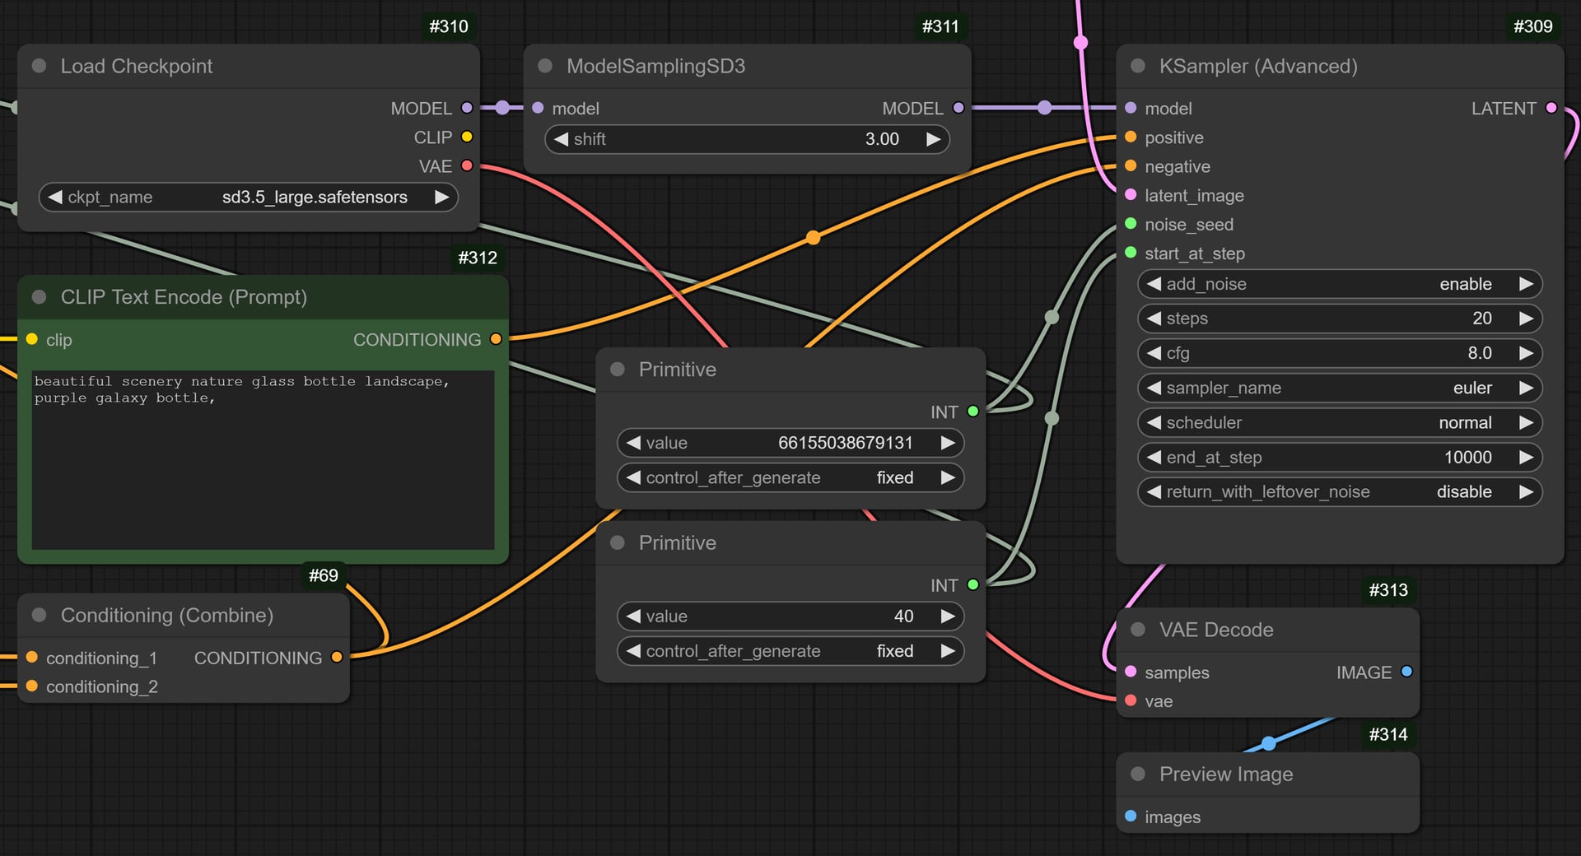This screenshot has height=856, width=1581.
Task: Decrease cfg value with left arrow
Action: 1154,353
